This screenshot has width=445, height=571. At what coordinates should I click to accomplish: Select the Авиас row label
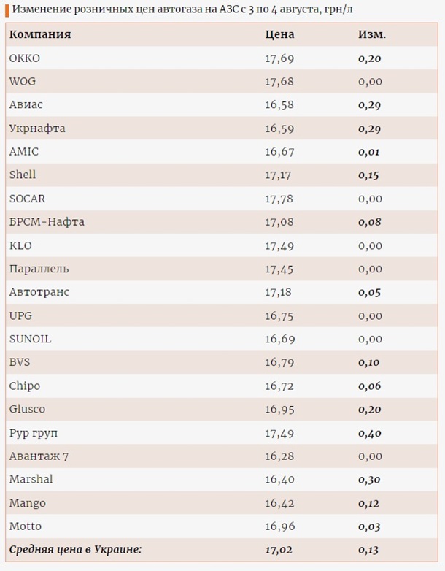[x=26, y=105]
